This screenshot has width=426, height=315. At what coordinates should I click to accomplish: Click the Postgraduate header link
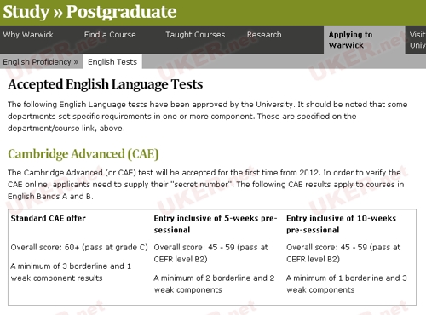tap(121, 12)
